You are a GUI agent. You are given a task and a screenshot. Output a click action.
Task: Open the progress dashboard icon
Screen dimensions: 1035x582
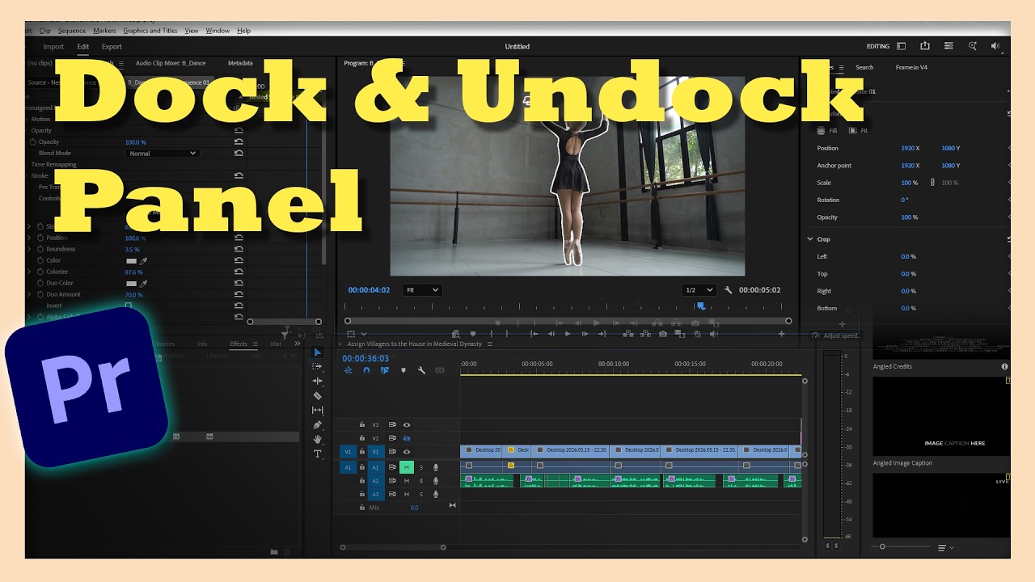coord(949,46)
